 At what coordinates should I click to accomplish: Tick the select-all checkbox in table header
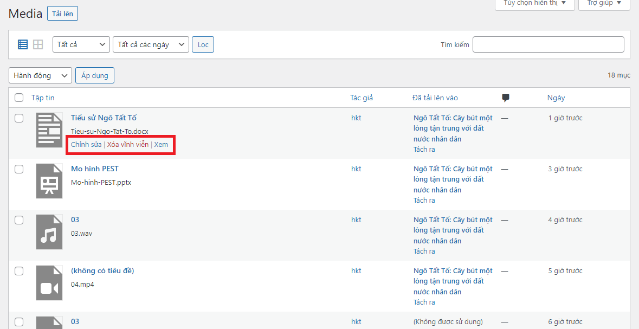(x=19, y=98)
